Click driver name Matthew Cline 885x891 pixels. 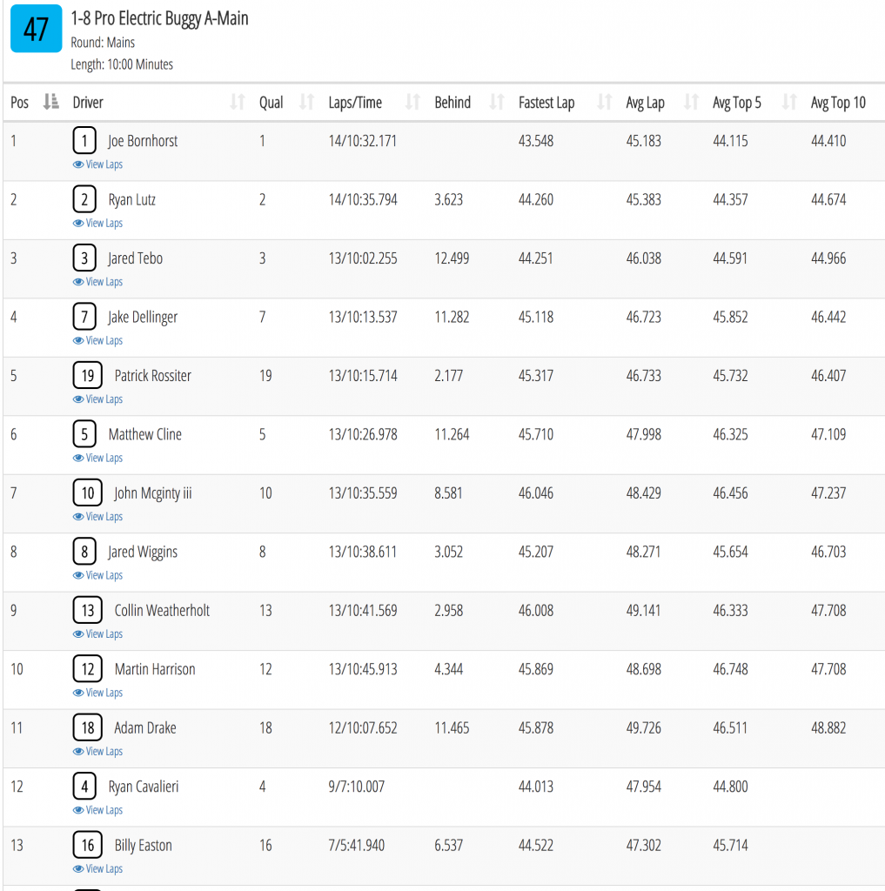point(145,435)
